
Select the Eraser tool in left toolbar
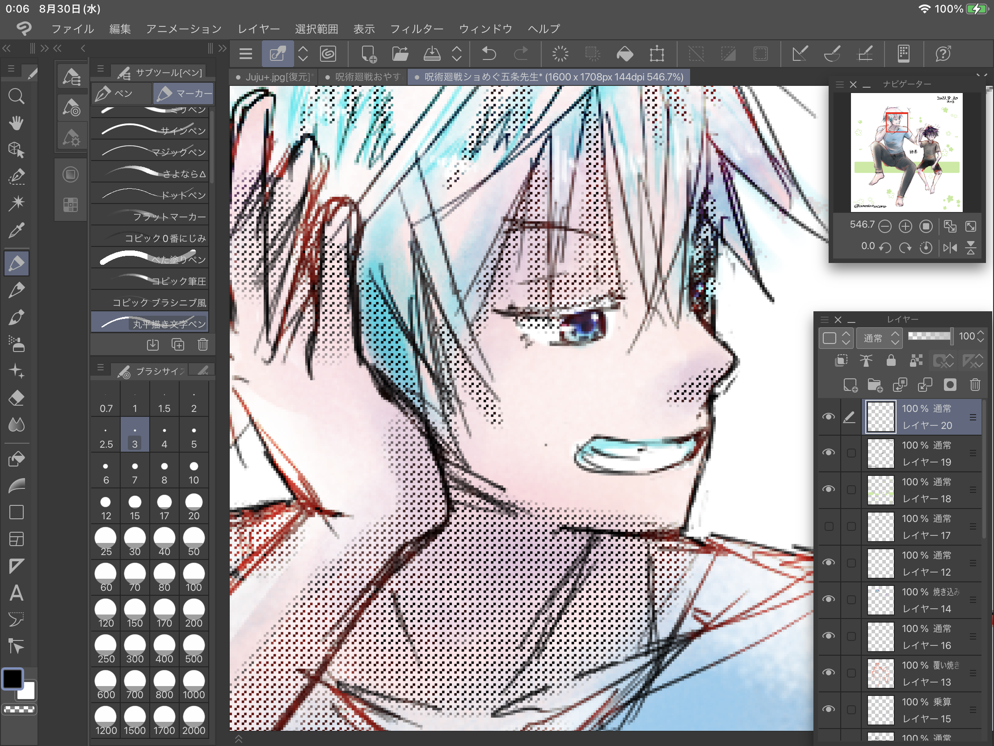(17, 398)
